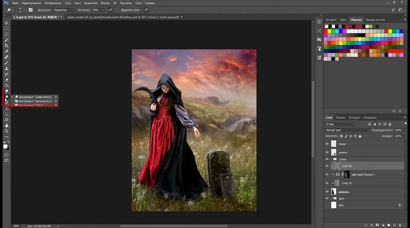Image resolution: width=410 pixels, height=228 pixels.
Task: Select the Zoom magnifier tool
Action: [6, 131]
